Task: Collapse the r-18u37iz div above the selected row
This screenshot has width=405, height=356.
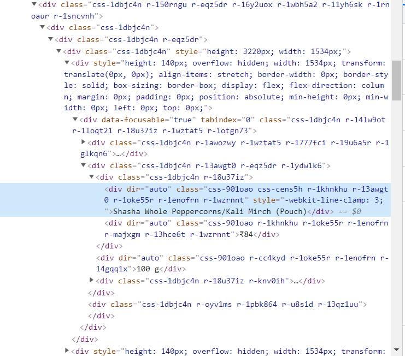Action: 91,177
